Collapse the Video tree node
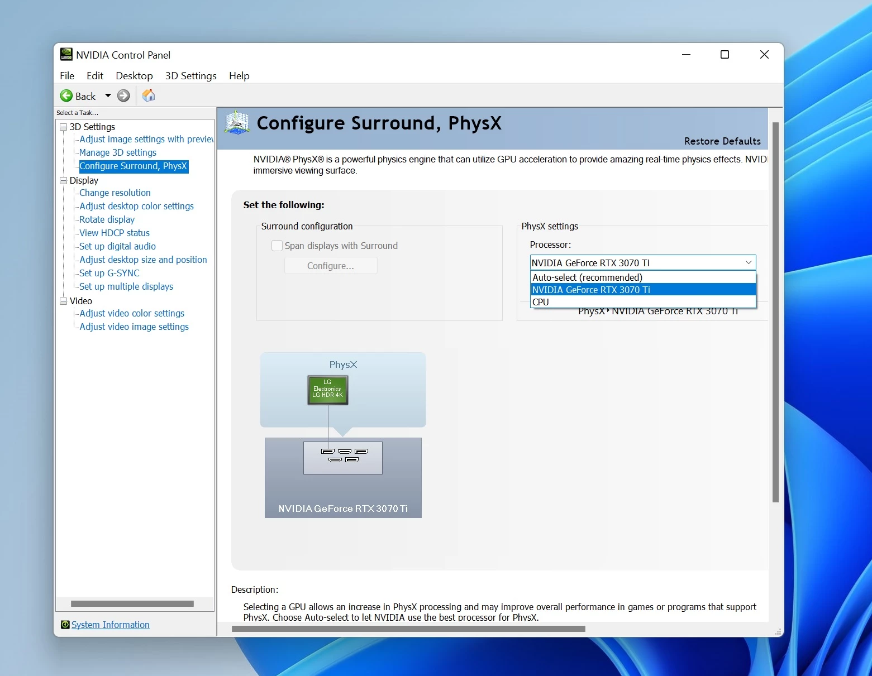The height and width of the screenshot is (676, 872). pyautogui.click(x=63, y=301)
